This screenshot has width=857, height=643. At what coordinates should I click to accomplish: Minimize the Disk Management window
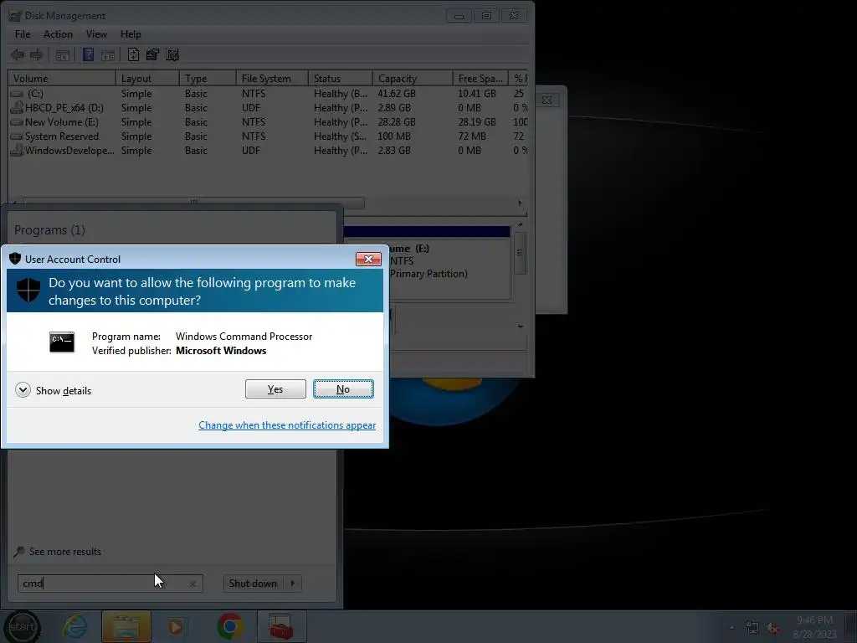(x=459, y=16)
